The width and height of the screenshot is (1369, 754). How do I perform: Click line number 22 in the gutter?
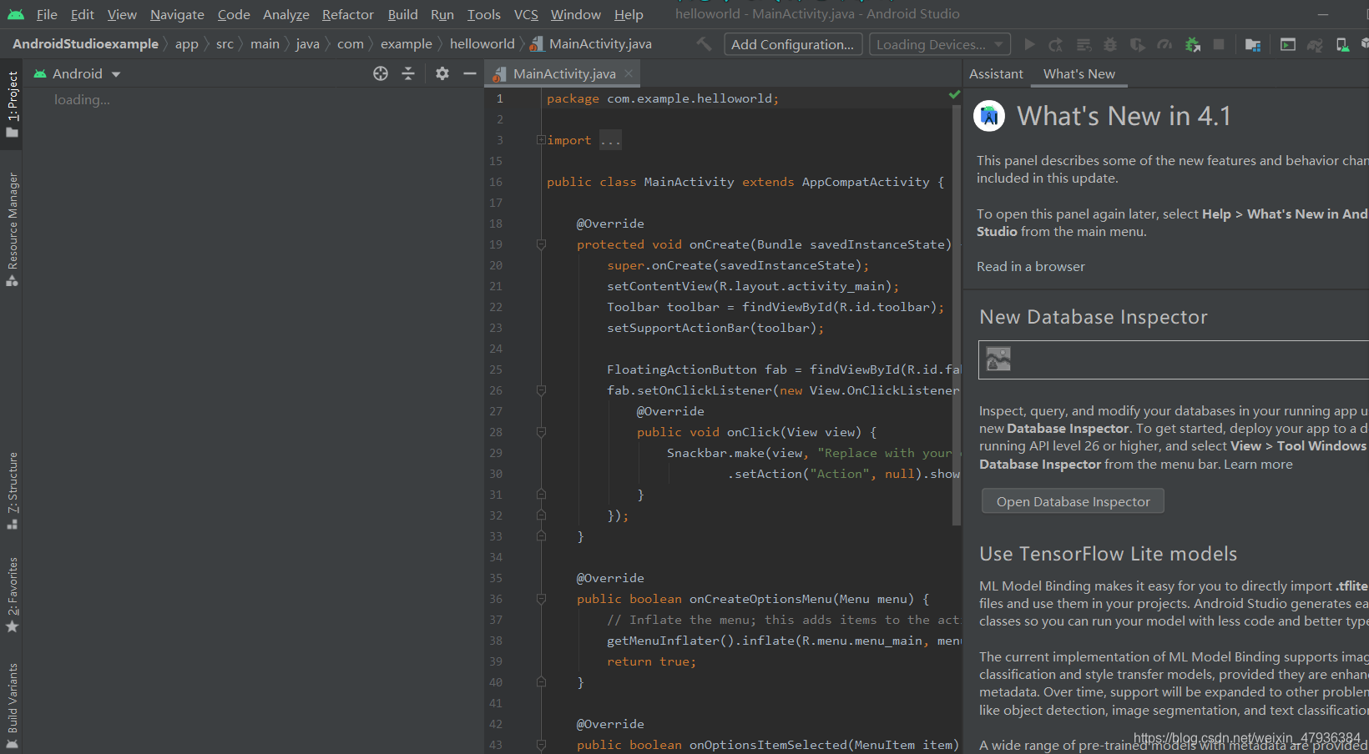click(x=496, y=307)
